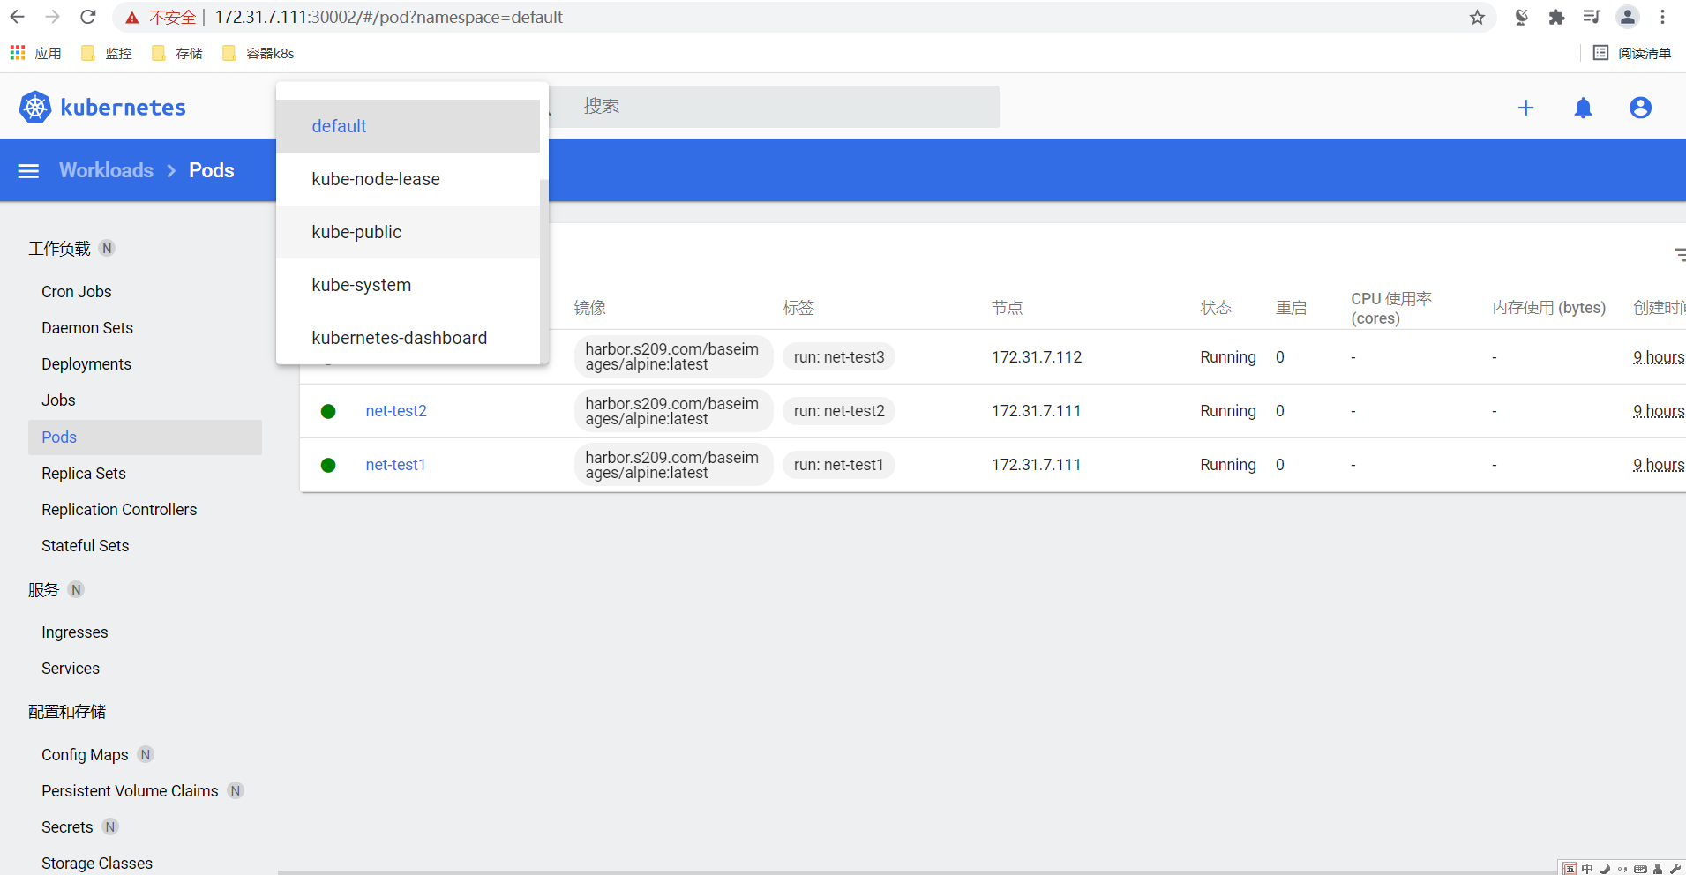Select the kubernetes-dashboard namespace
Image resolution: width=1686 pixels, height=875 pixels.
point(408,338)
